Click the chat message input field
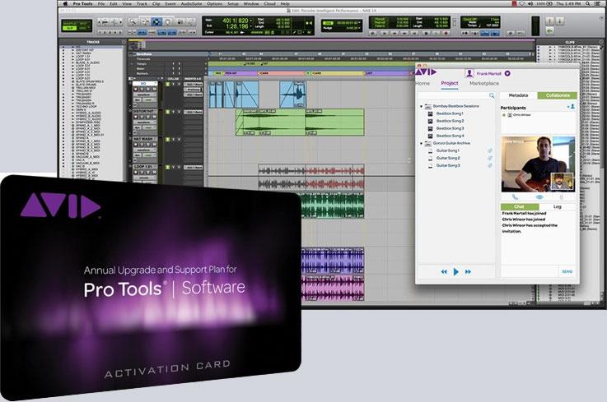Viewport: 607px width, 402px height. coord(530,271)
